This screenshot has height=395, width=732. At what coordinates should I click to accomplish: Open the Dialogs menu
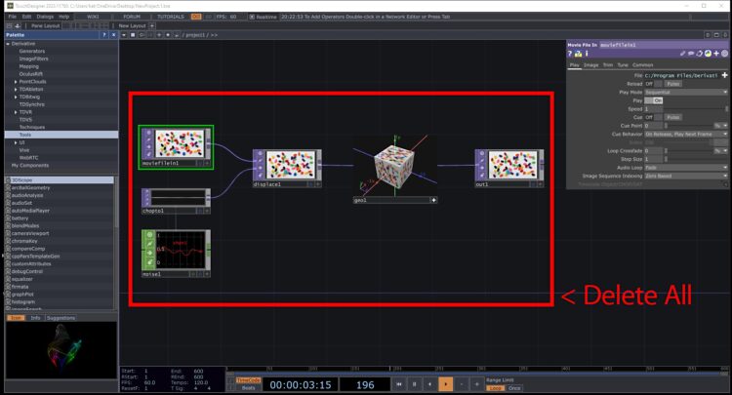click(x=45, y=17)
